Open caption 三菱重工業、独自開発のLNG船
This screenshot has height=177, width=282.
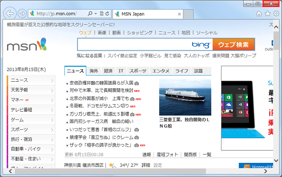pyautogui.click(x=184, y=123)
